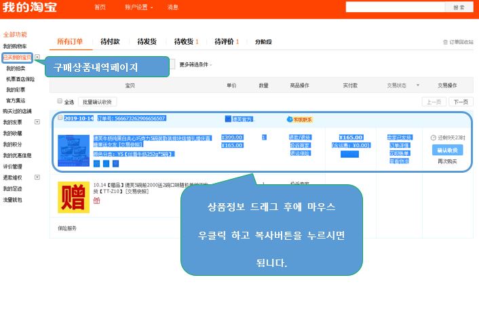
Task: Tick the checkbox for order 2019-10-14
Action: click(x=60, y=117)
